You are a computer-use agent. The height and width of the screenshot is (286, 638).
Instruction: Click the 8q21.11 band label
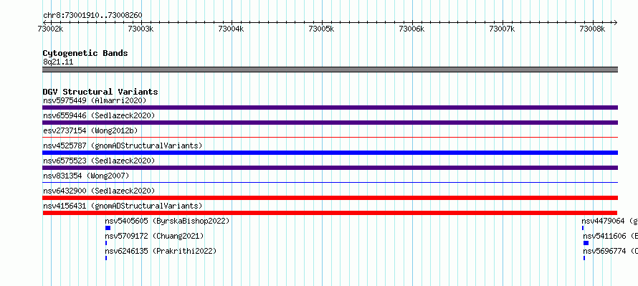58,62
